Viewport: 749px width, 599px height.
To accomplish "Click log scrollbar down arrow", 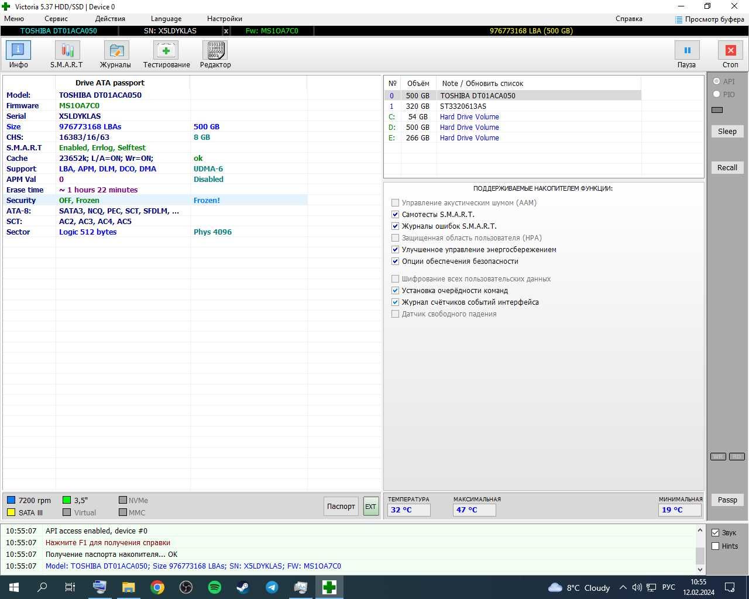I will 700,569.
